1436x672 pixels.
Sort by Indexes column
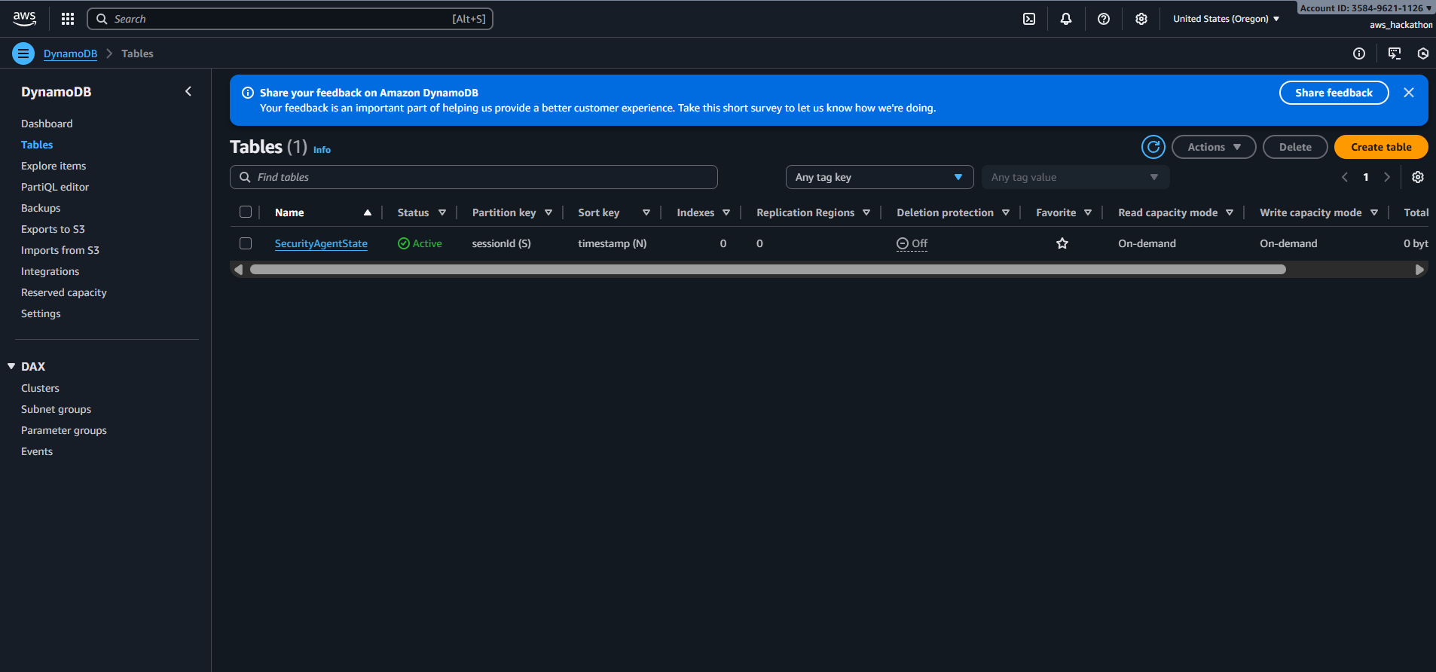click(x=726, y=212)
